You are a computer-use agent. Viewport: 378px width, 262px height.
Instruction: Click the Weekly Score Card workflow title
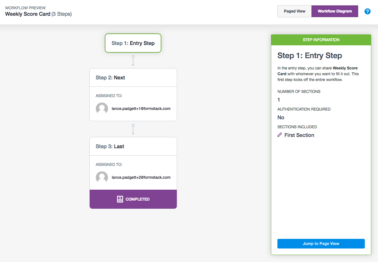[28, 14]
